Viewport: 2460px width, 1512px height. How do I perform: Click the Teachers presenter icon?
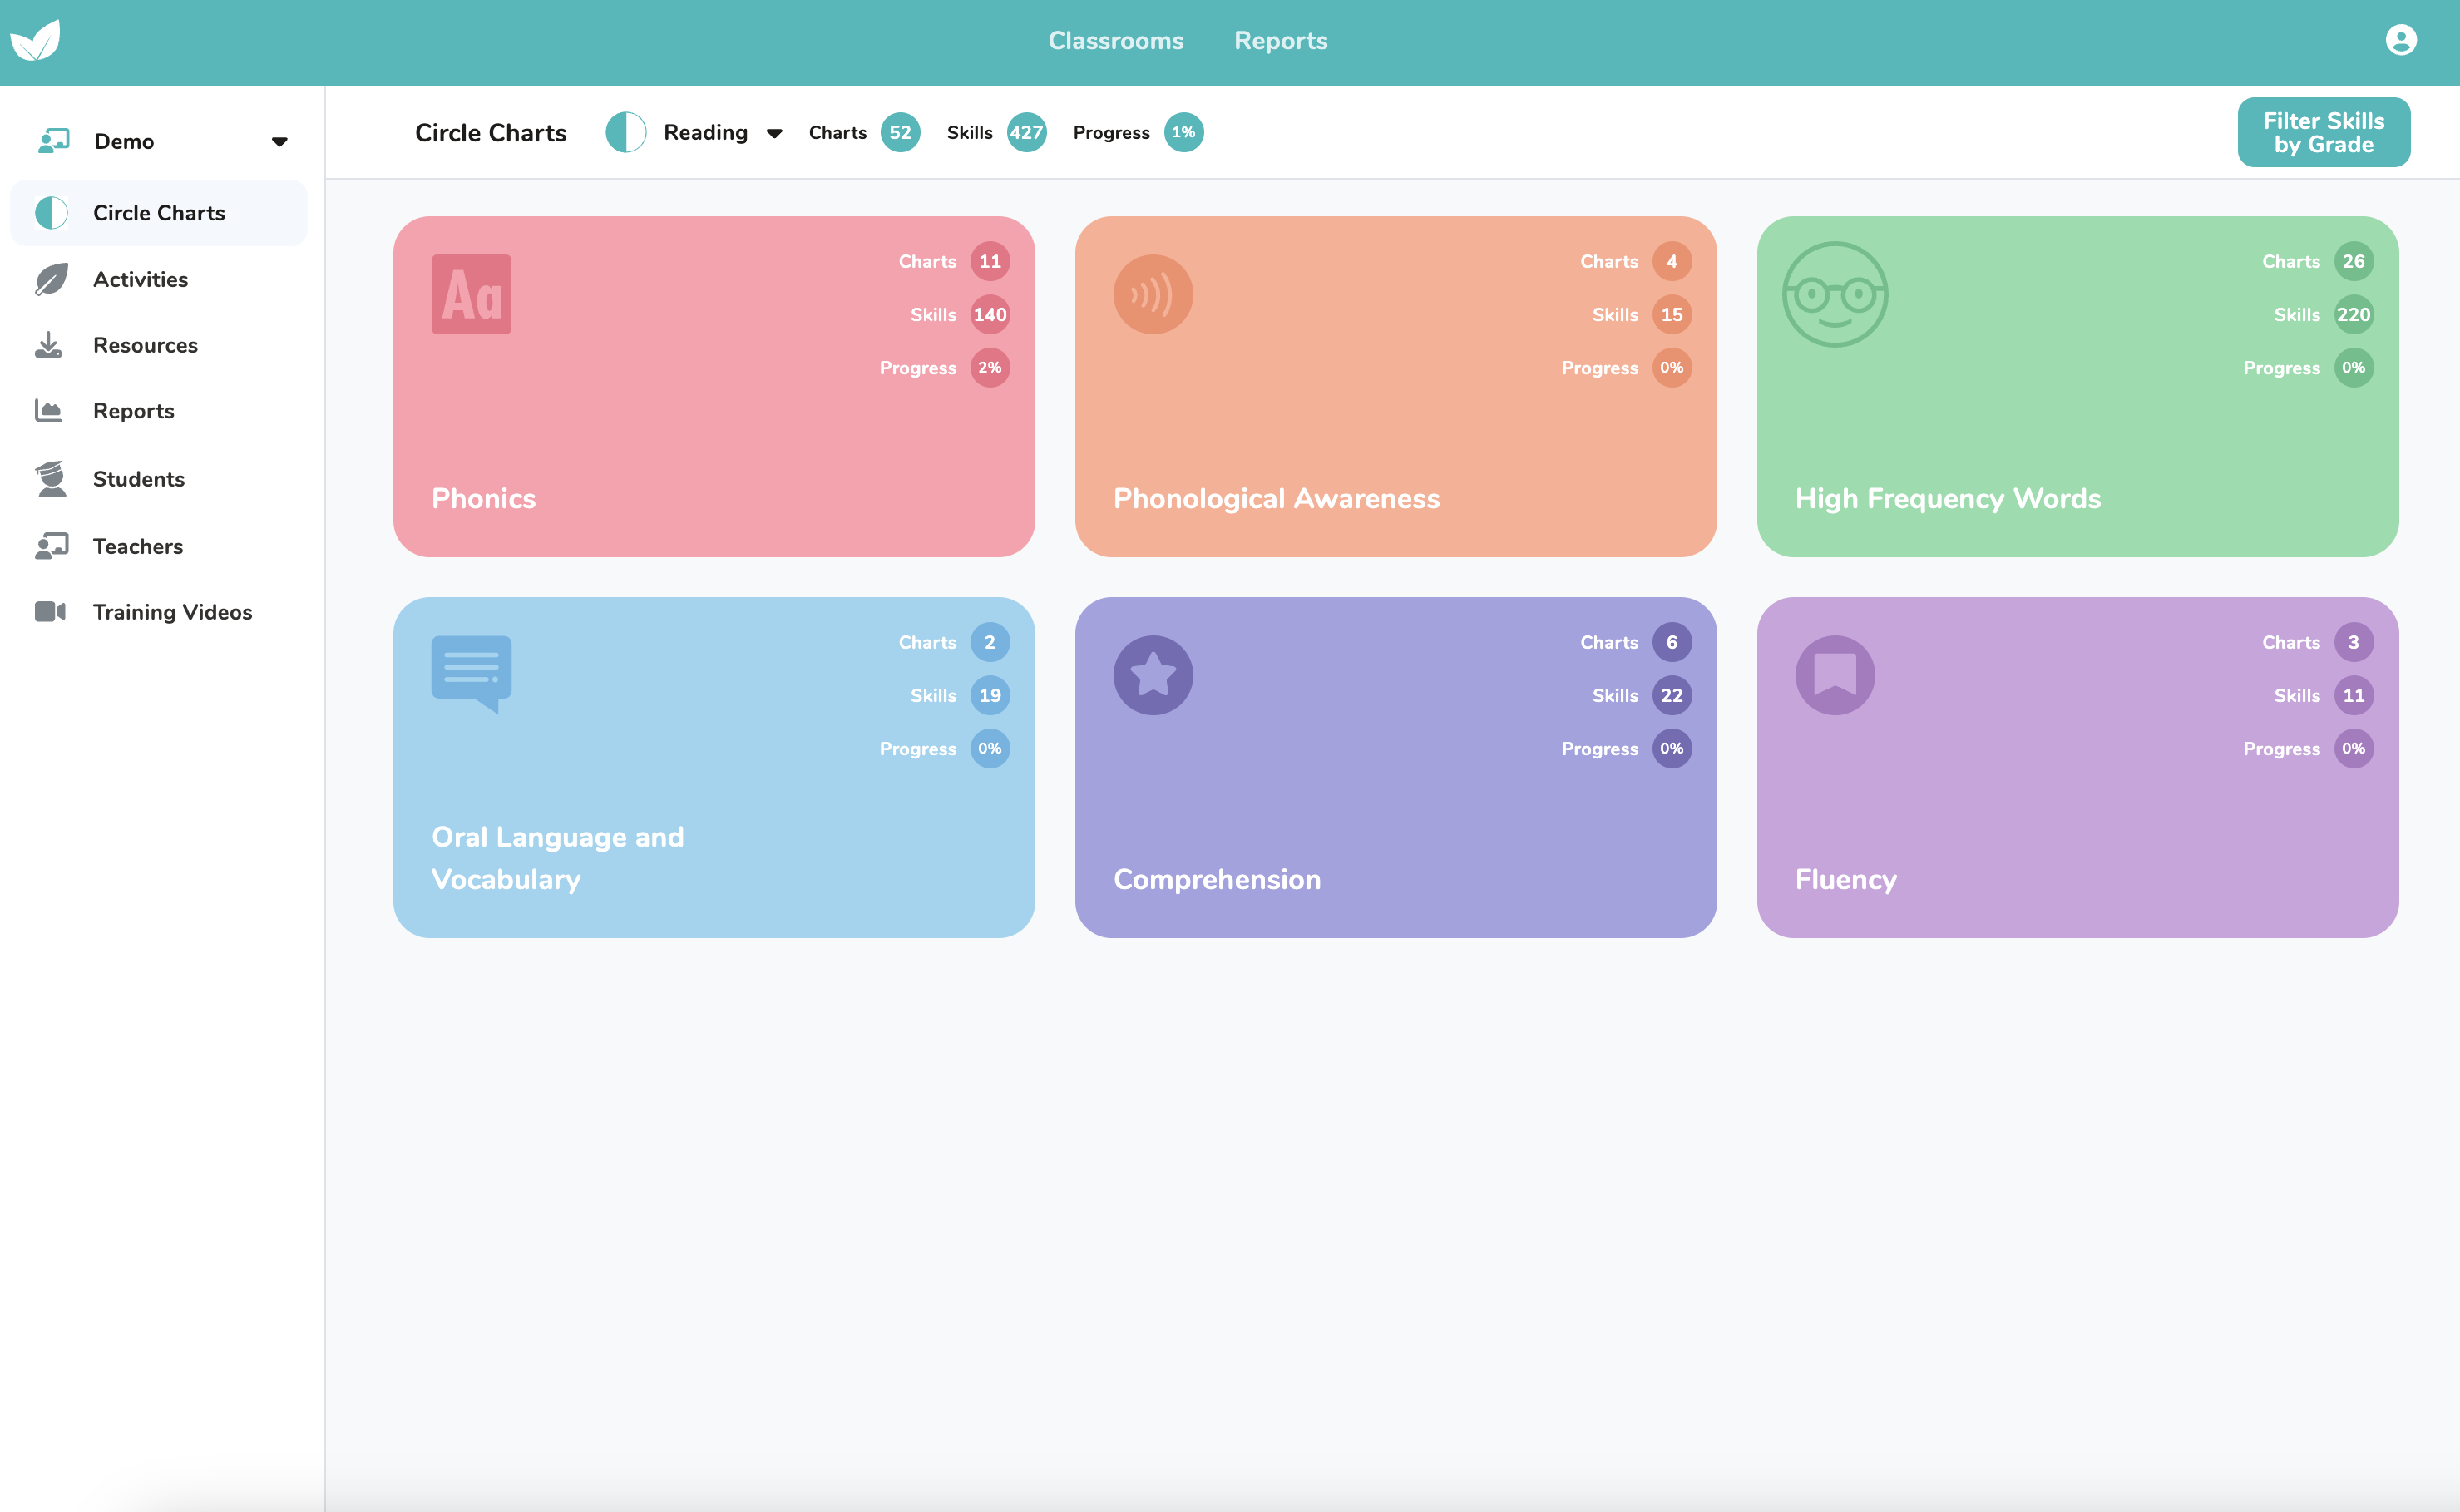pyautogui.click(x=51, y=546)
